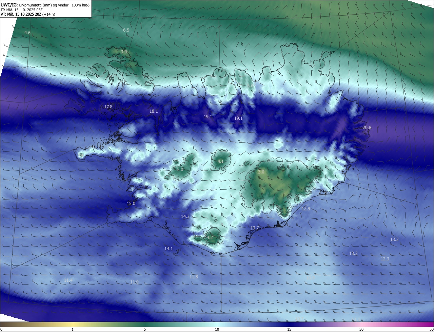Click the 11.9 value label
This screenshot has width=434, height=332.
pyautogui.click(x=134, y=282)
